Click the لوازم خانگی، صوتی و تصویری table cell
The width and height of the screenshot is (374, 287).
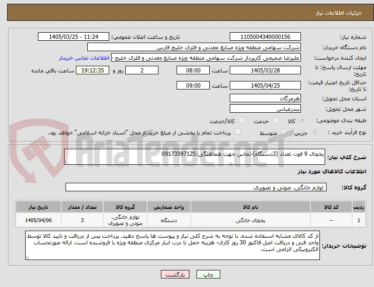pos(125,220)
